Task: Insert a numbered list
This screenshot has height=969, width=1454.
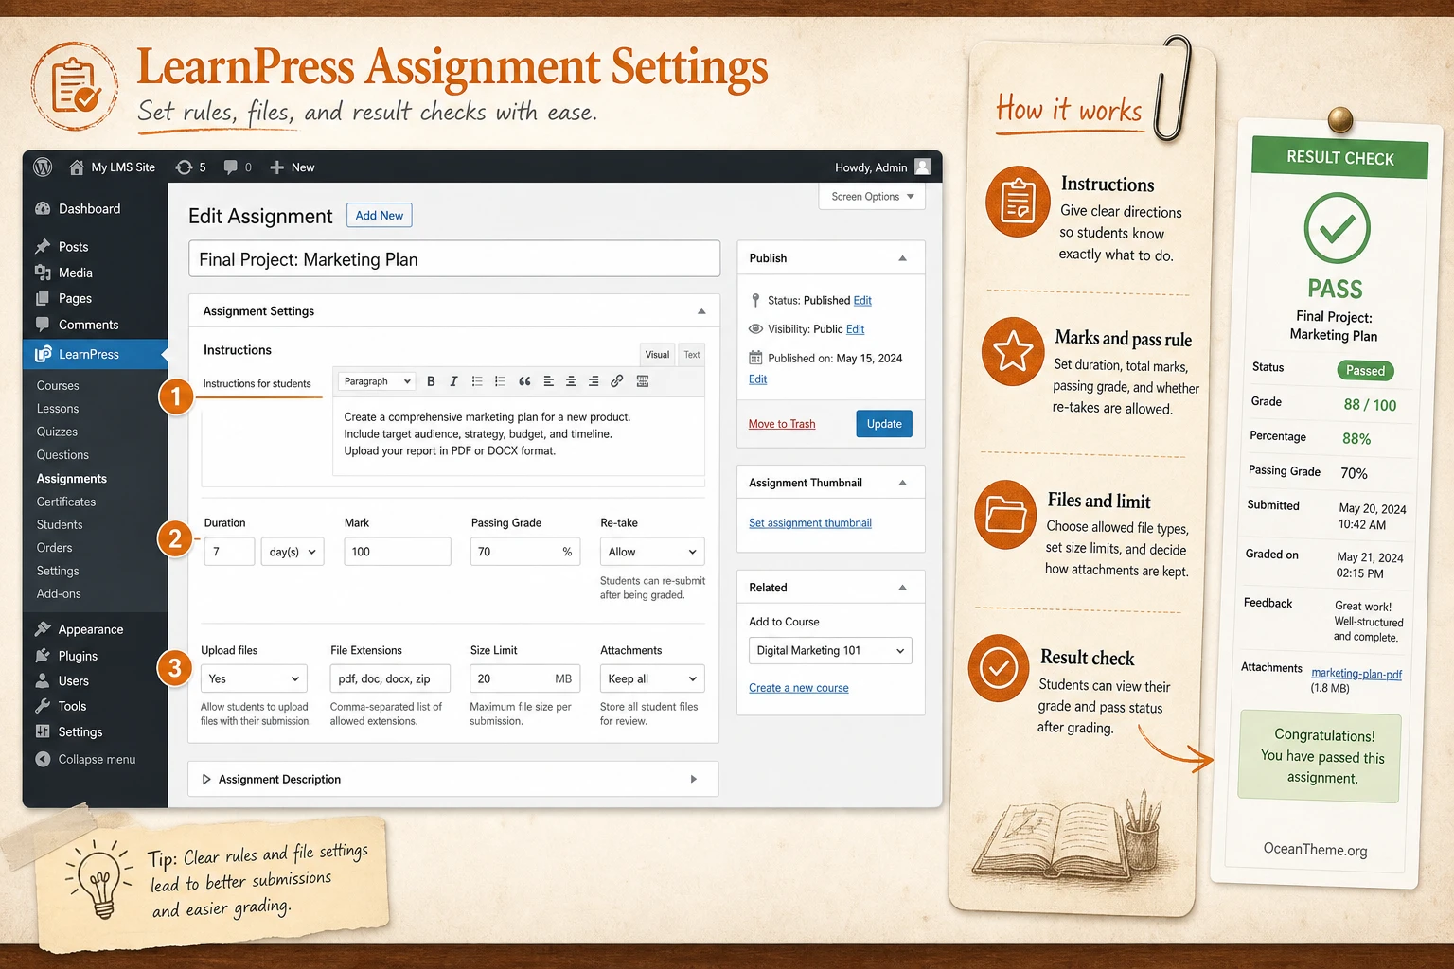Action: coord(500,381)
